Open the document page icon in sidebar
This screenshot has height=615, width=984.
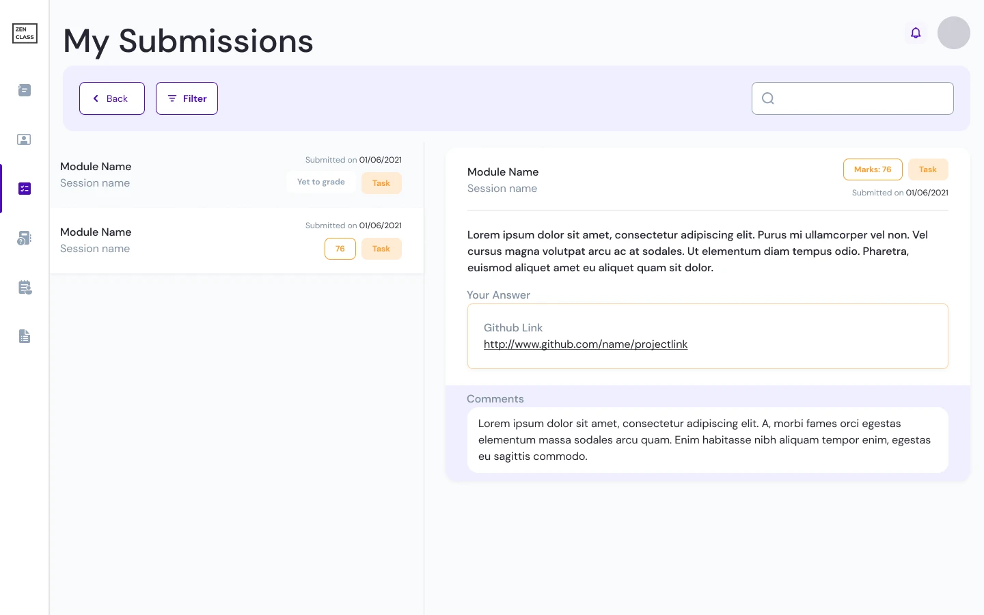[25, 336]
